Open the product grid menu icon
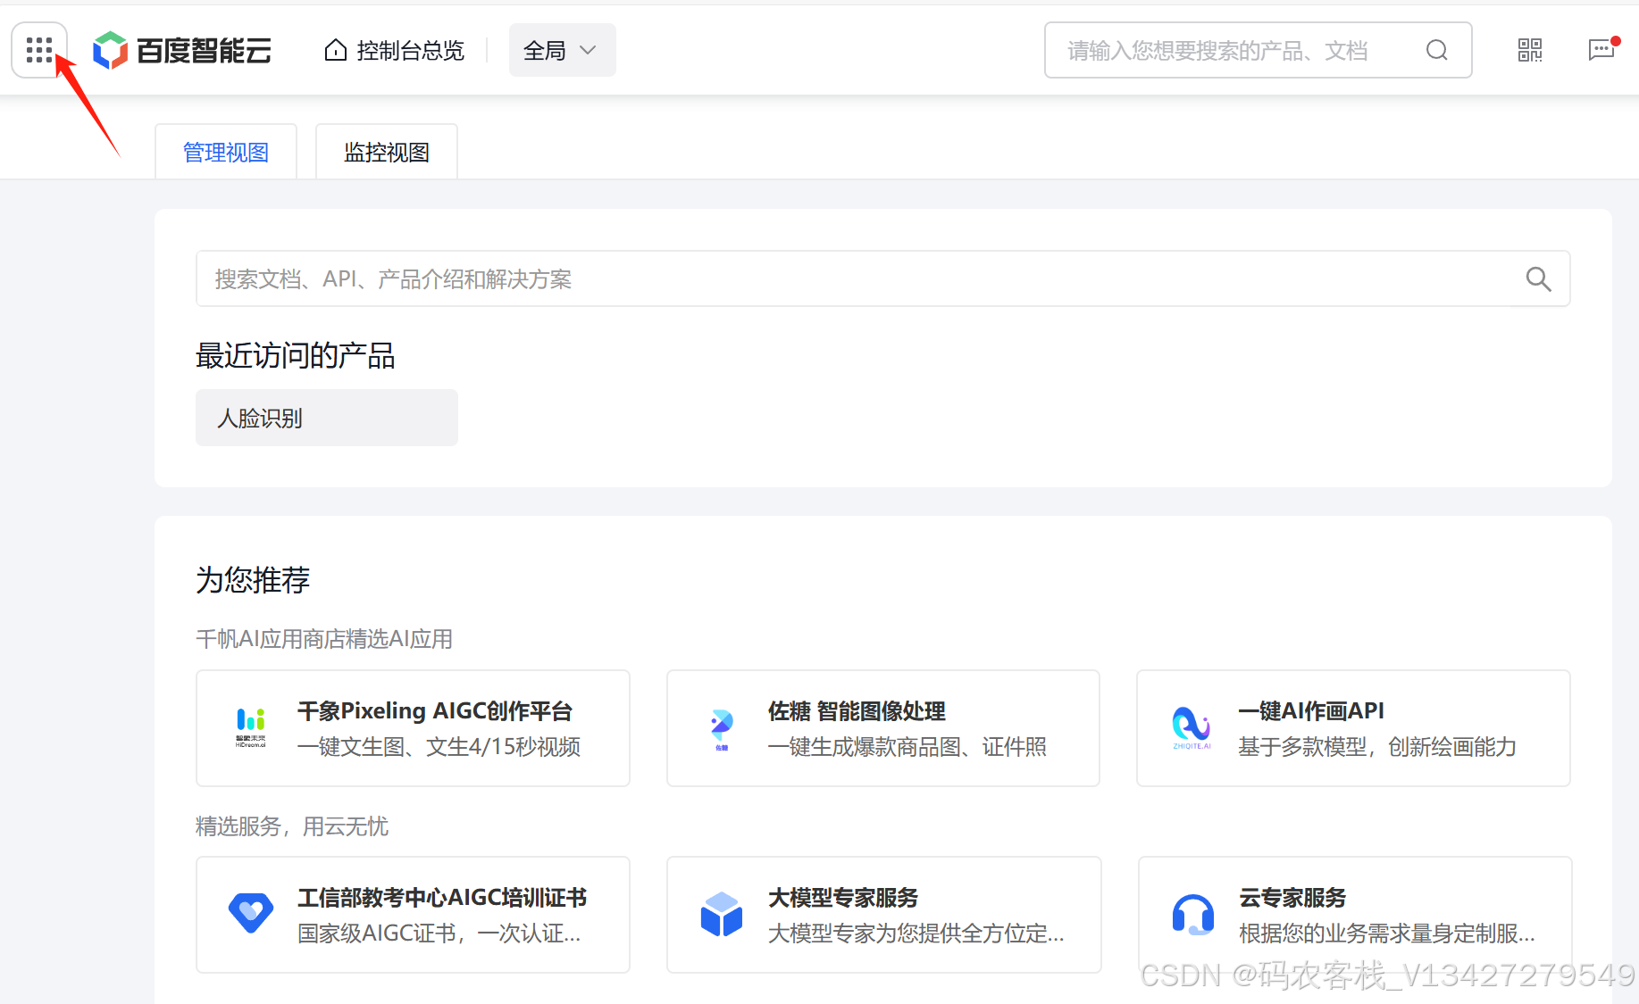This screenshot has height=1004, width=1639. [x=39, y=50]
